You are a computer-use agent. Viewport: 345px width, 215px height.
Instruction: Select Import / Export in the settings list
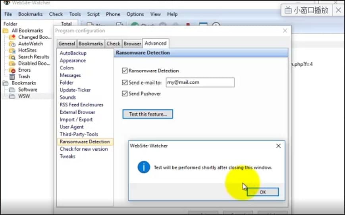click(x=76, y=119)
